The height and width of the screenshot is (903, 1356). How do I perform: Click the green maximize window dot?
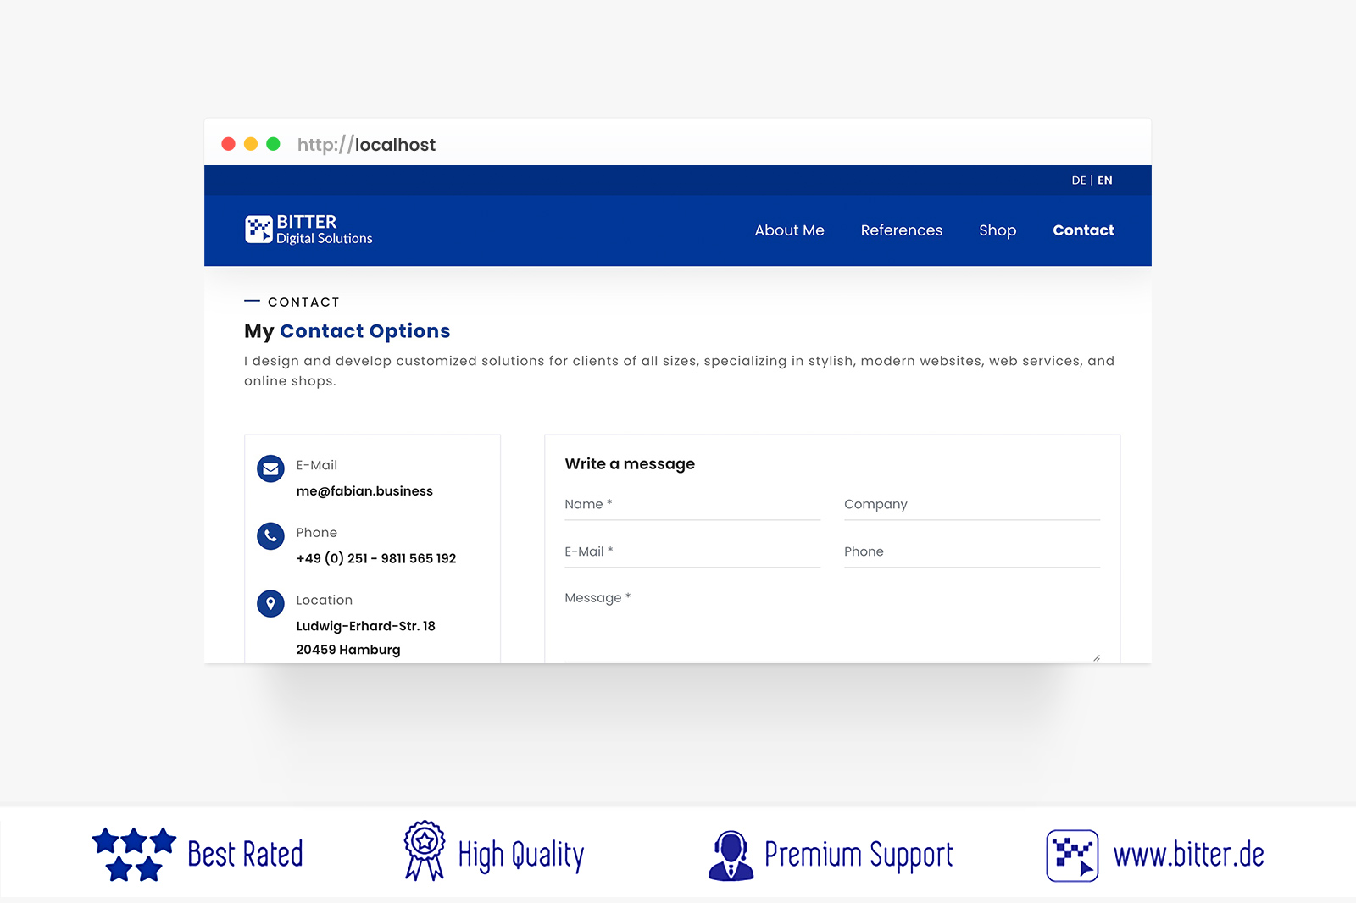click(x=273, y=144)
